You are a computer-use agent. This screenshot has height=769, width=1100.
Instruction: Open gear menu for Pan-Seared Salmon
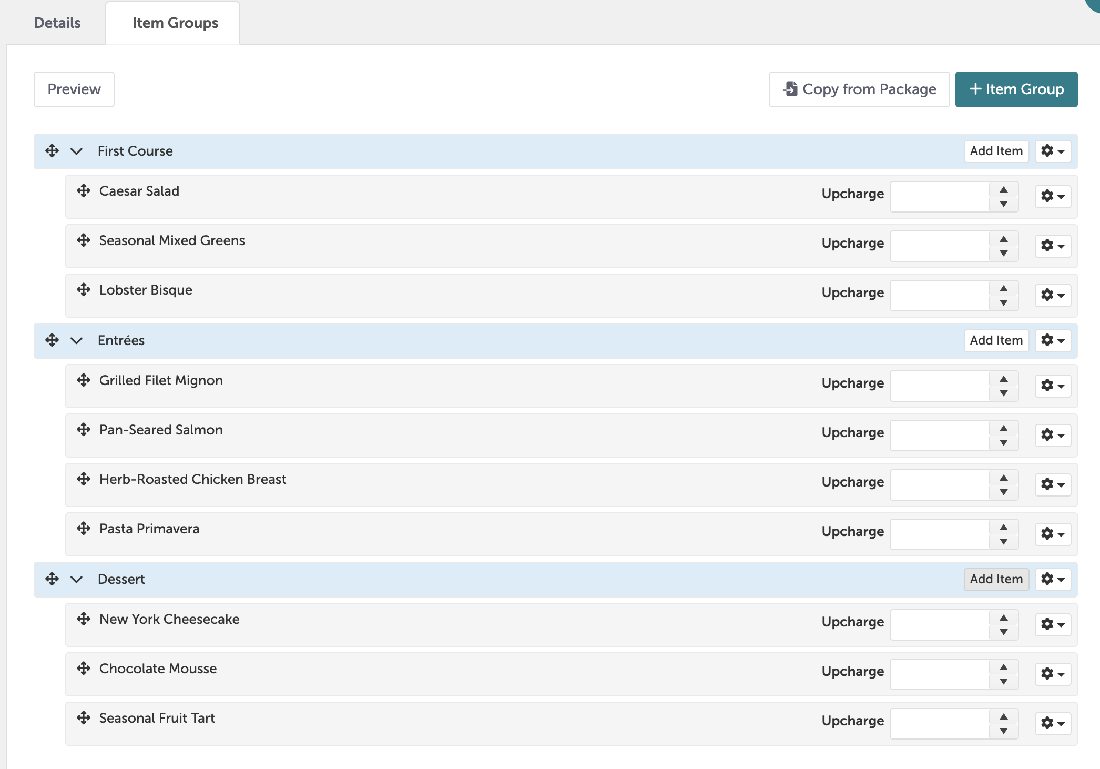coord(1053,435)
